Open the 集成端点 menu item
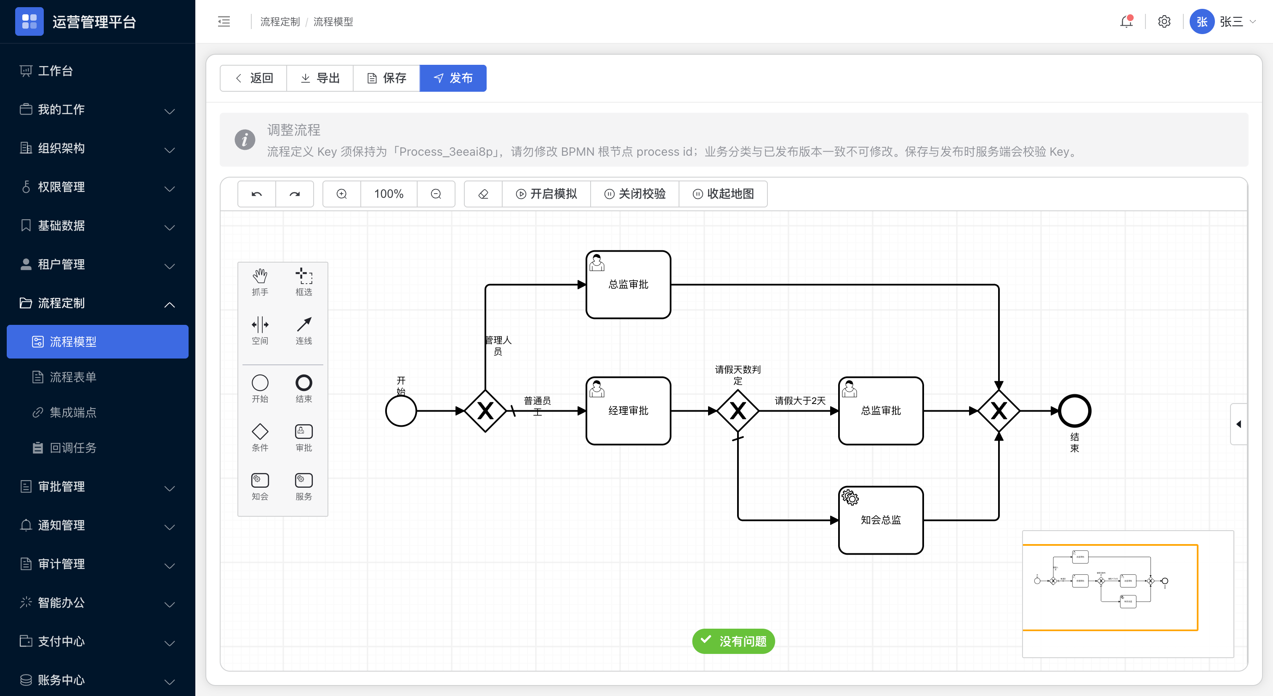Viewport: 1273px width, 696px height. 97,412
